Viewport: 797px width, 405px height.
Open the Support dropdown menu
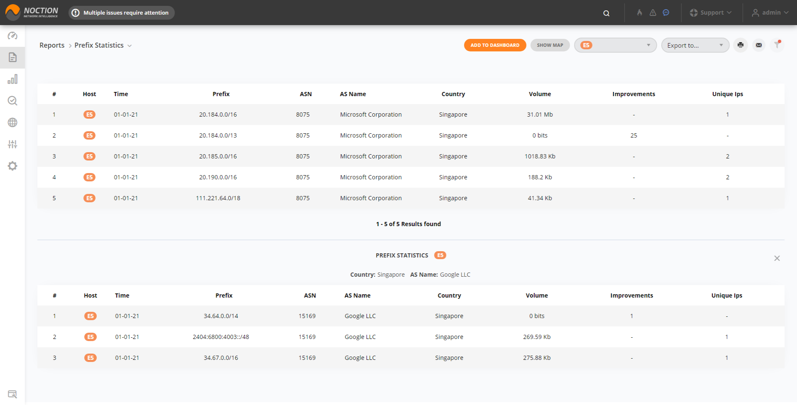tap(711, 13)
